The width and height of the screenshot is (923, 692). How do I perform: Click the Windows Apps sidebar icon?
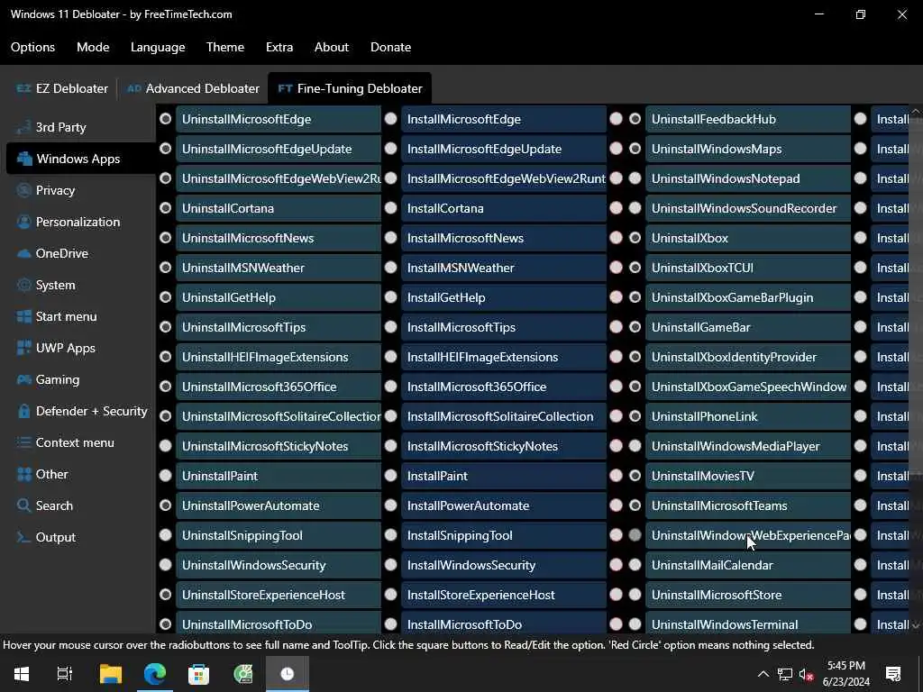(x=24, y=159)
